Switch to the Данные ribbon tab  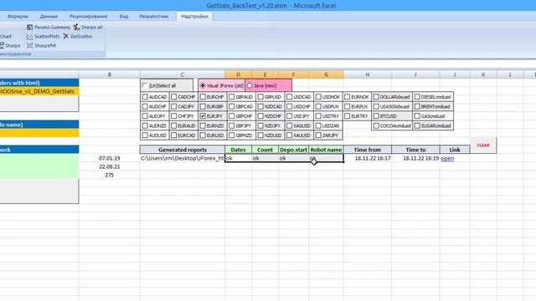(x=49, y=16)
